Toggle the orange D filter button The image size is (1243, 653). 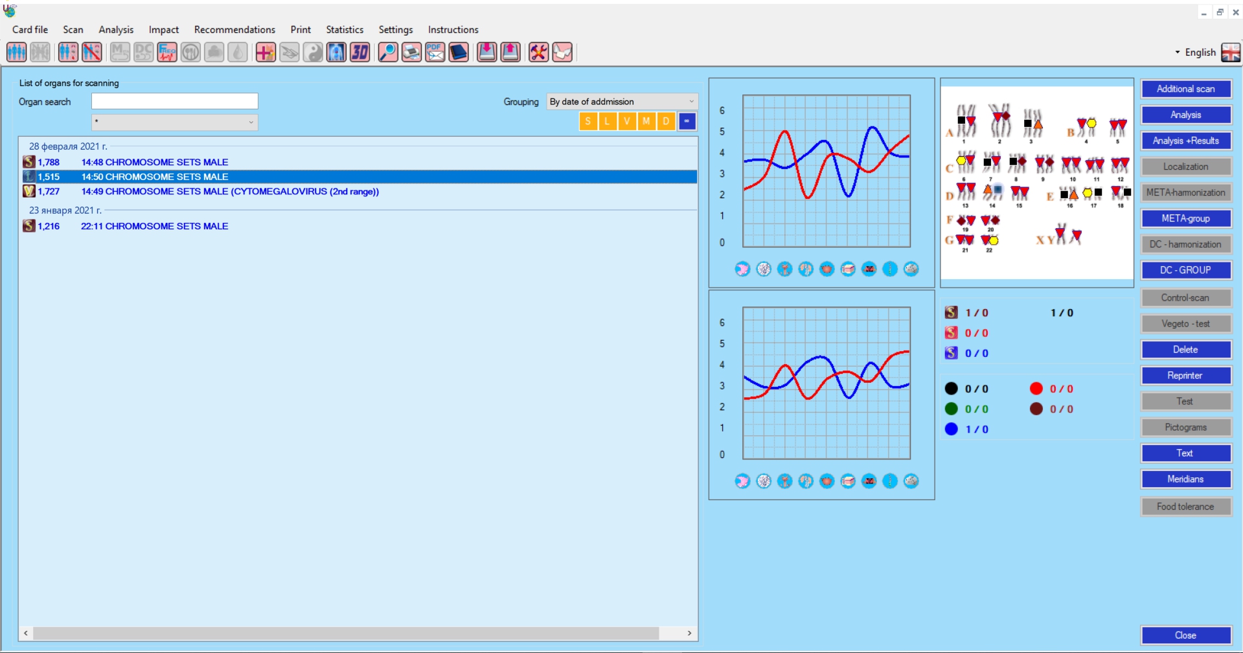[665, 121]
